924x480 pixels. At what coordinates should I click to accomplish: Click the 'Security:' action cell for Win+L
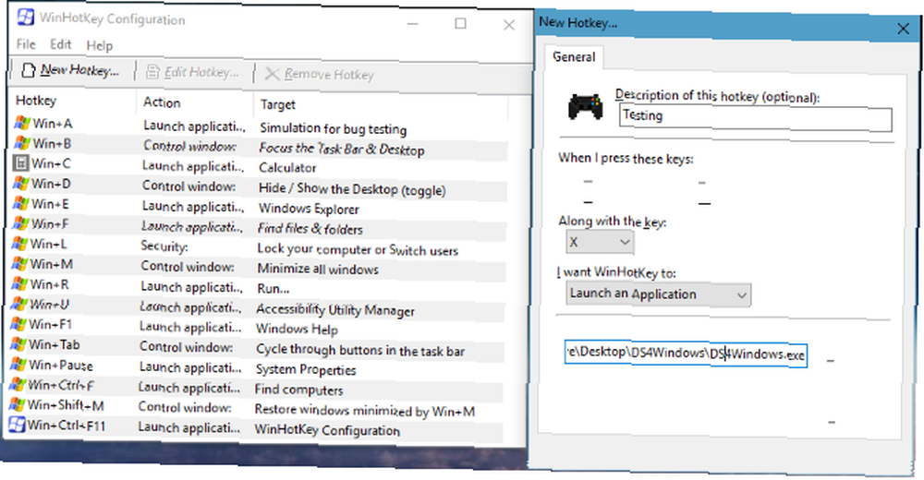click(164, 246)
